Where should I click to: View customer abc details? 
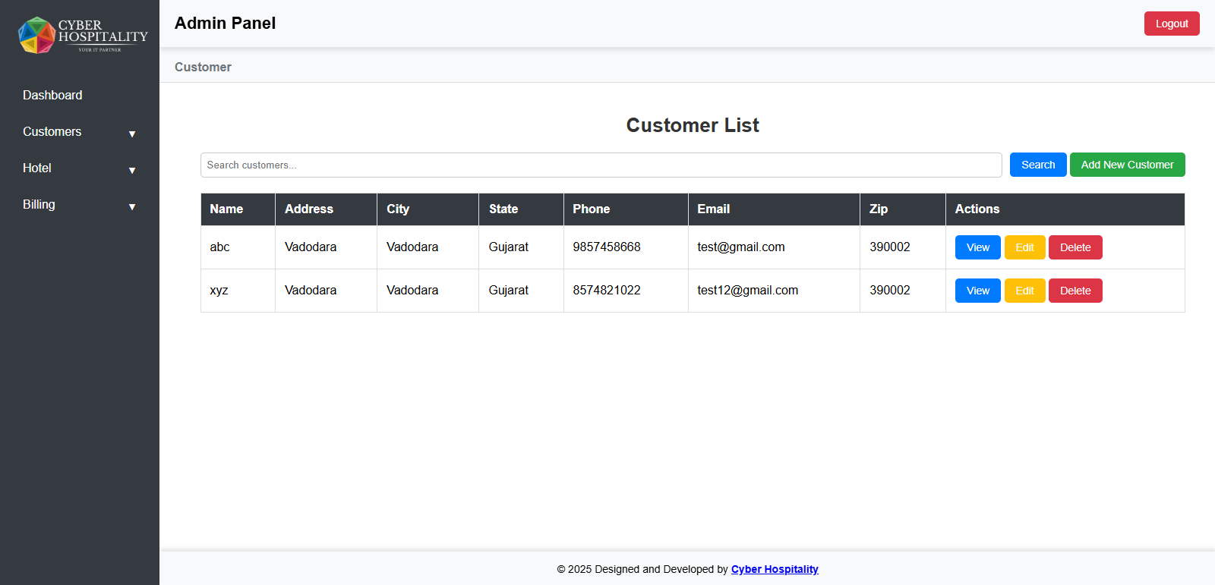coord(977,247)
